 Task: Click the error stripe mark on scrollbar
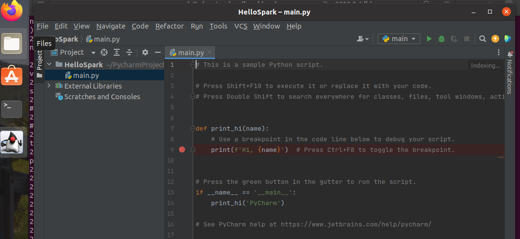(501, 157)
